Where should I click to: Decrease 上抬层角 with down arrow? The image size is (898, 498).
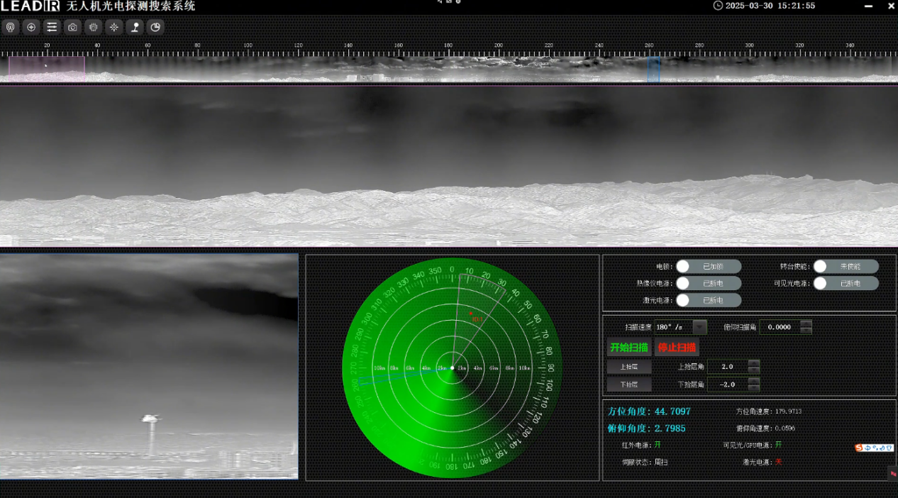click(754, 370)
